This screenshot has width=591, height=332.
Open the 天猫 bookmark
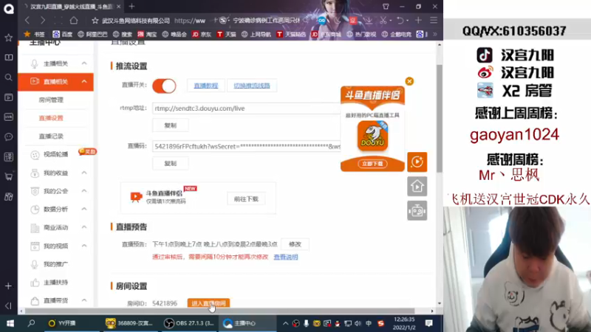(x=227, y=34)
